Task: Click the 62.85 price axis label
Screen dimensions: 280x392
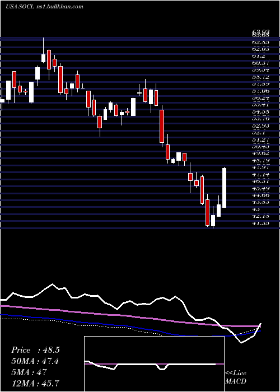Action: point(261,43)
